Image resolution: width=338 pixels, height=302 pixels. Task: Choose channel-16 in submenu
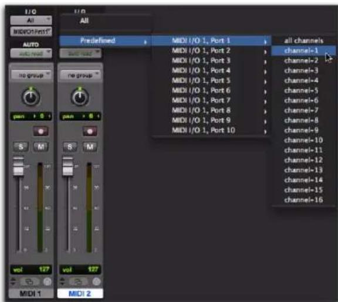point(304,200)
